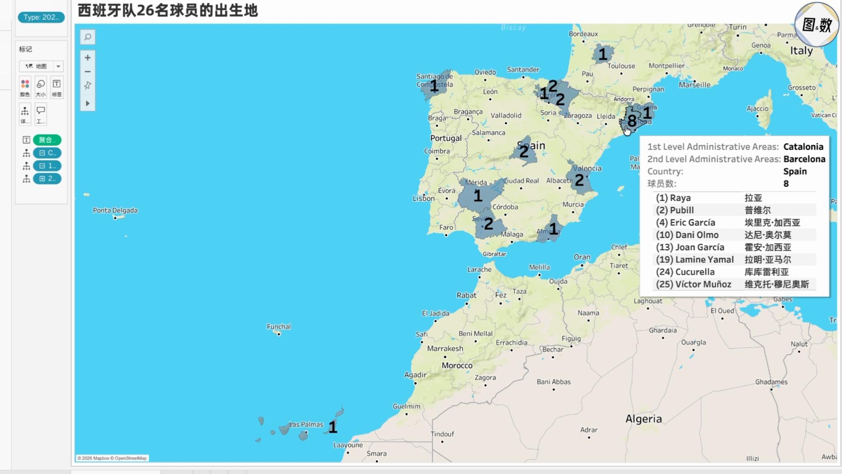The image size is (842, 474).
Task: Click Navarre region marked 2 near Zaragoza
Action: (x=560, y=100)
